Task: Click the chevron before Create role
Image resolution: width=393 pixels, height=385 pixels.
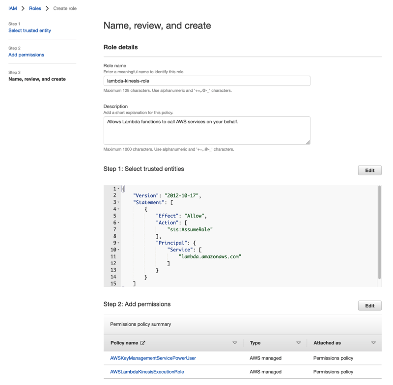Action: tap(47, 8)
